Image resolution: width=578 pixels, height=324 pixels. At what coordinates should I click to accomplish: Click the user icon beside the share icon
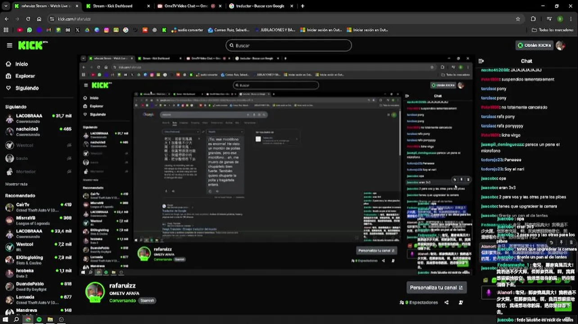click(461, 302)
